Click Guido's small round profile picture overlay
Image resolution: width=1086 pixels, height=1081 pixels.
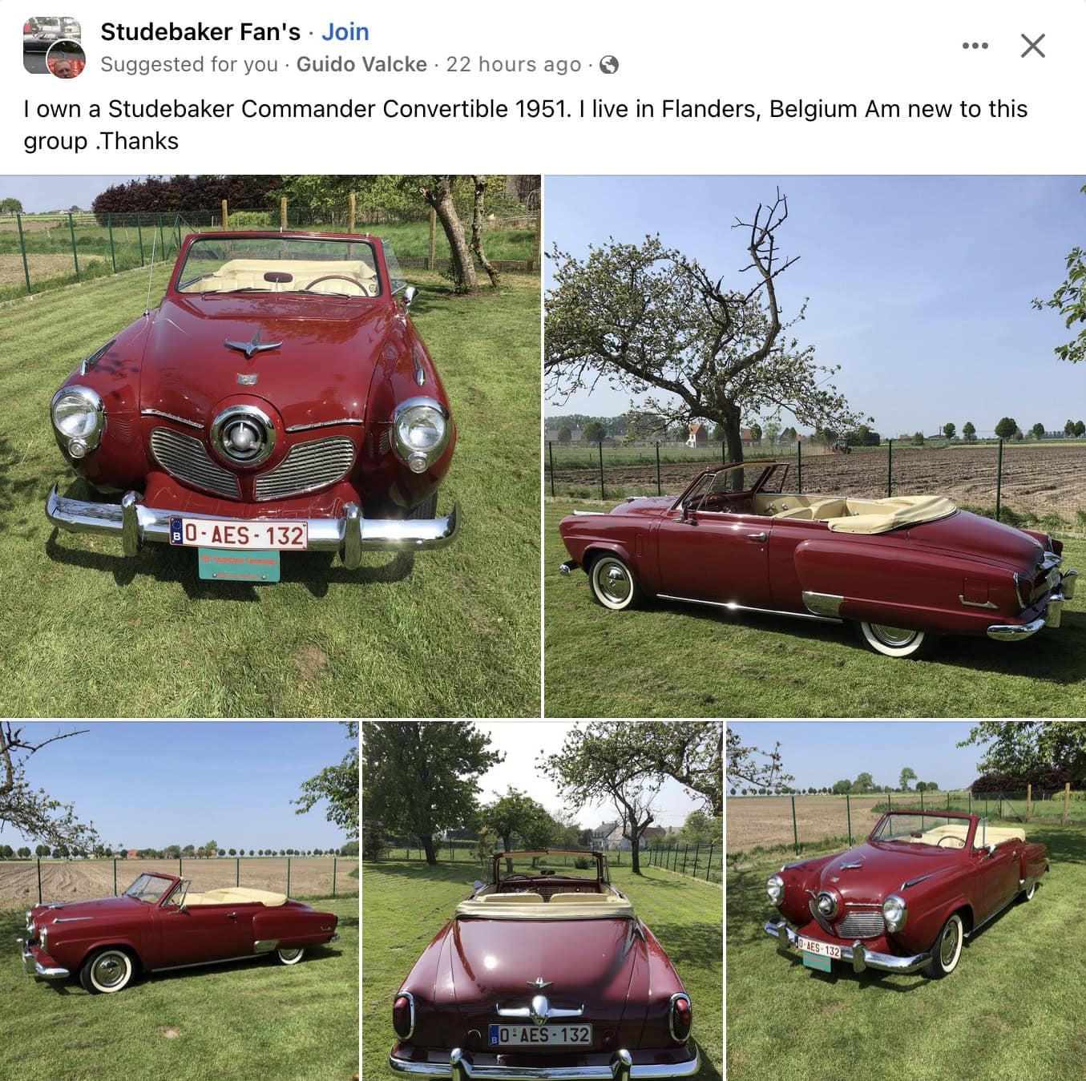pos(66,59)
